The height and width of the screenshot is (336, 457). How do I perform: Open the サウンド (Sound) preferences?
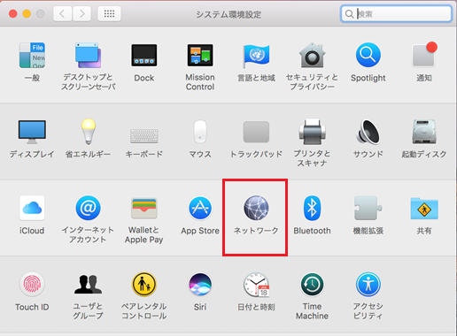point(368,132)
